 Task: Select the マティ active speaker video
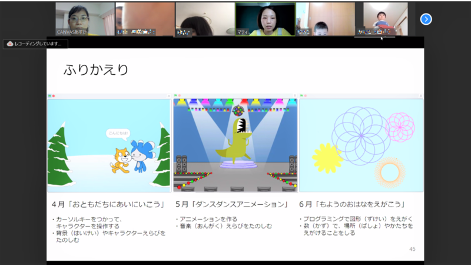[265, 19]
